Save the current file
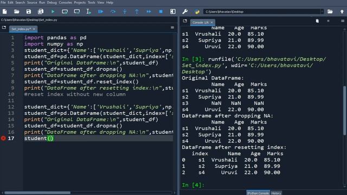Viewport: 347px width, 195px height. 29,11
